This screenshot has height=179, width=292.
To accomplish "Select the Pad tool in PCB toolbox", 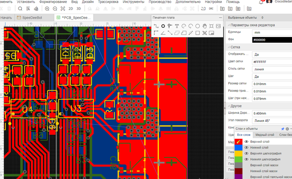I will [163, 26].
